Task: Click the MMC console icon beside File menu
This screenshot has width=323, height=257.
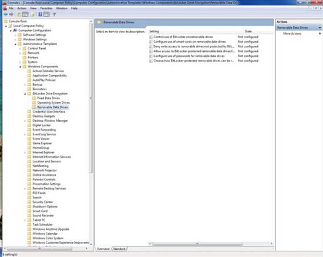Action: [x=5, y=8]
